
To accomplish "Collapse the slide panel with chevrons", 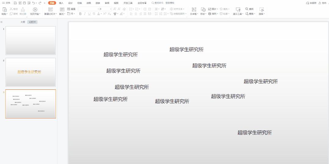I will coord(2,22).
